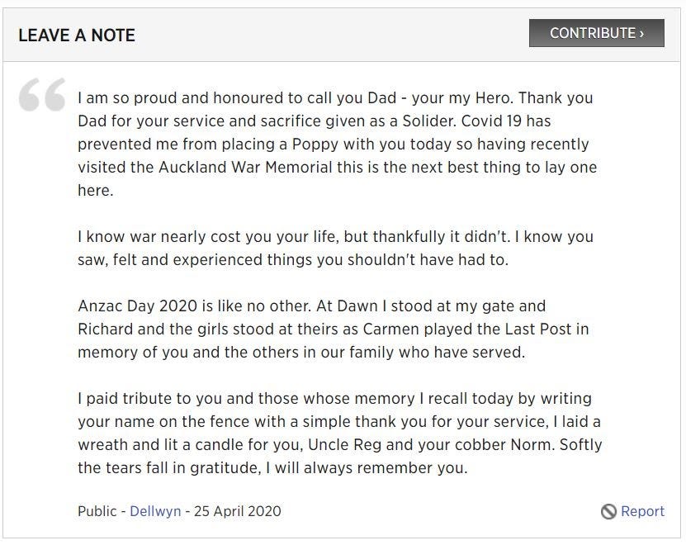Click the Public visibility label
686x545 pixels.
pyautogui.click(x=97, y=511)
